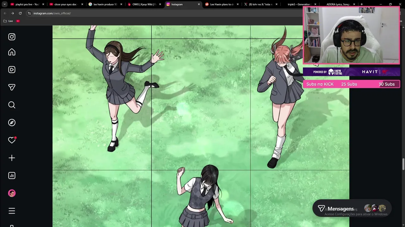This screenshot has width=405, height=227.
Task: Open the Live bookmarks folder
Action: pos(8,21)
